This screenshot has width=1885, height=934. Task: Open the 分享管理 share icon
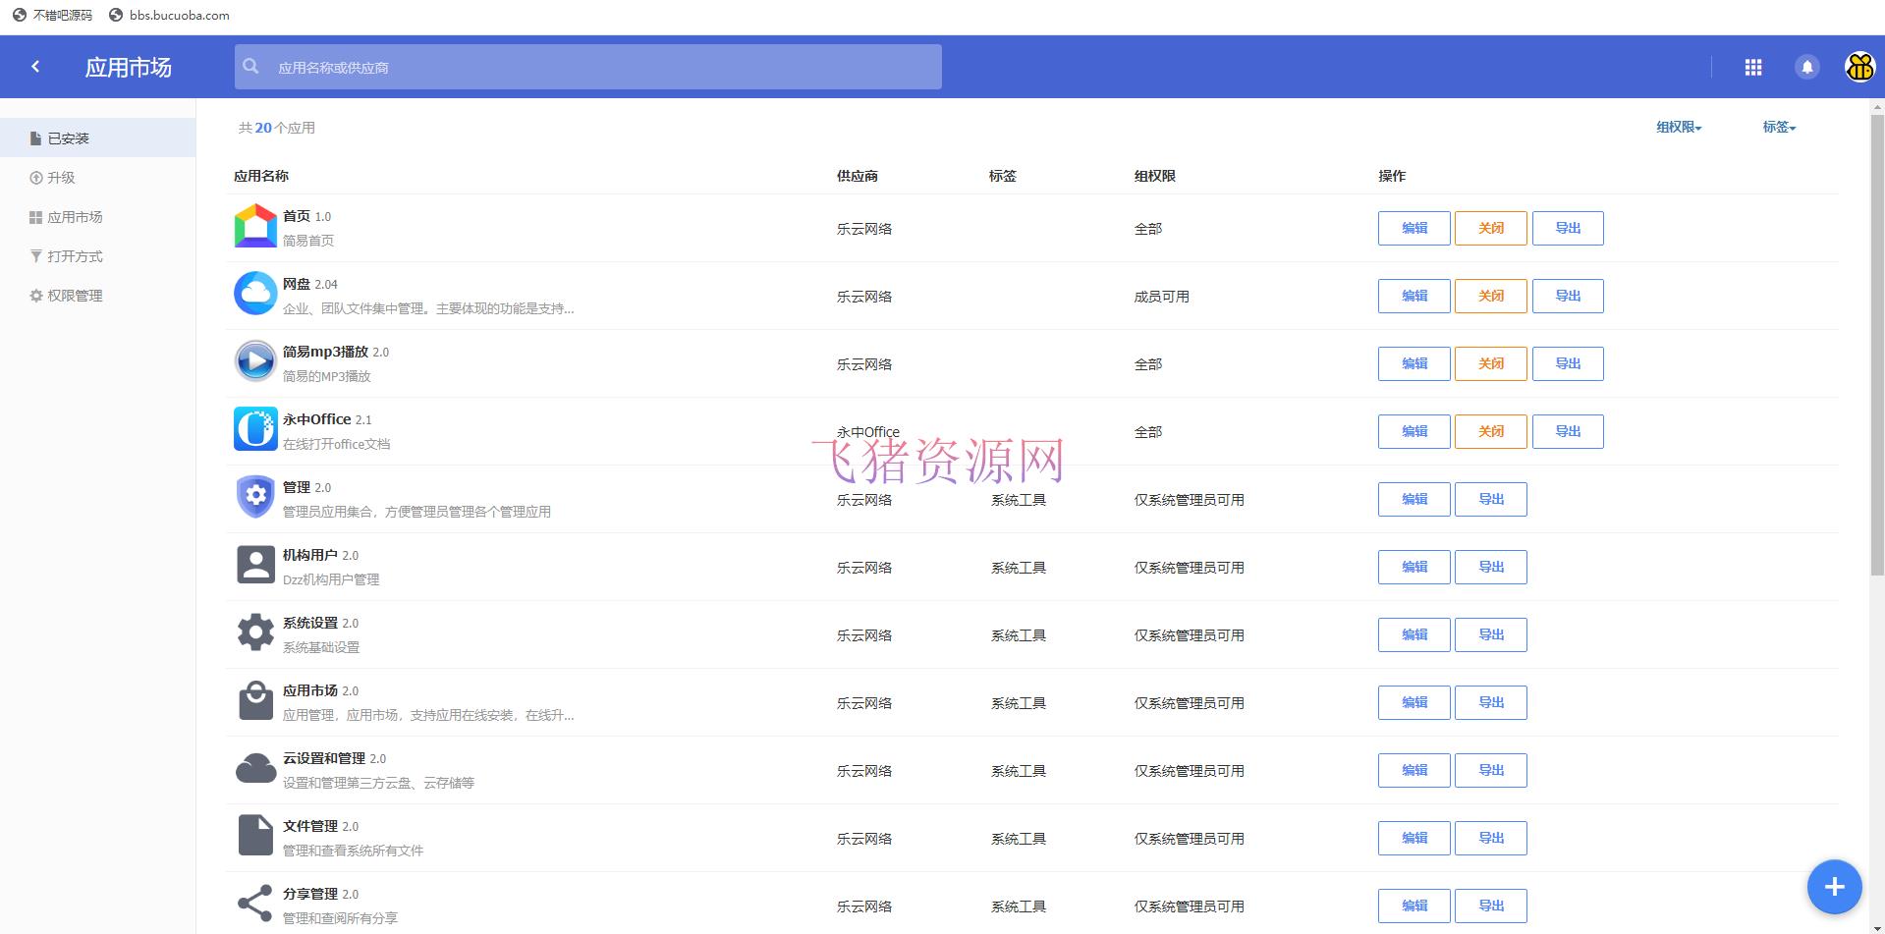pyautogui.click(x=254, y=903)
